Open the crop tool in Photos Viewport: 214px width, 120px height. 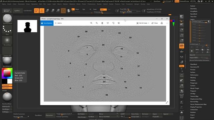(119, 23)
